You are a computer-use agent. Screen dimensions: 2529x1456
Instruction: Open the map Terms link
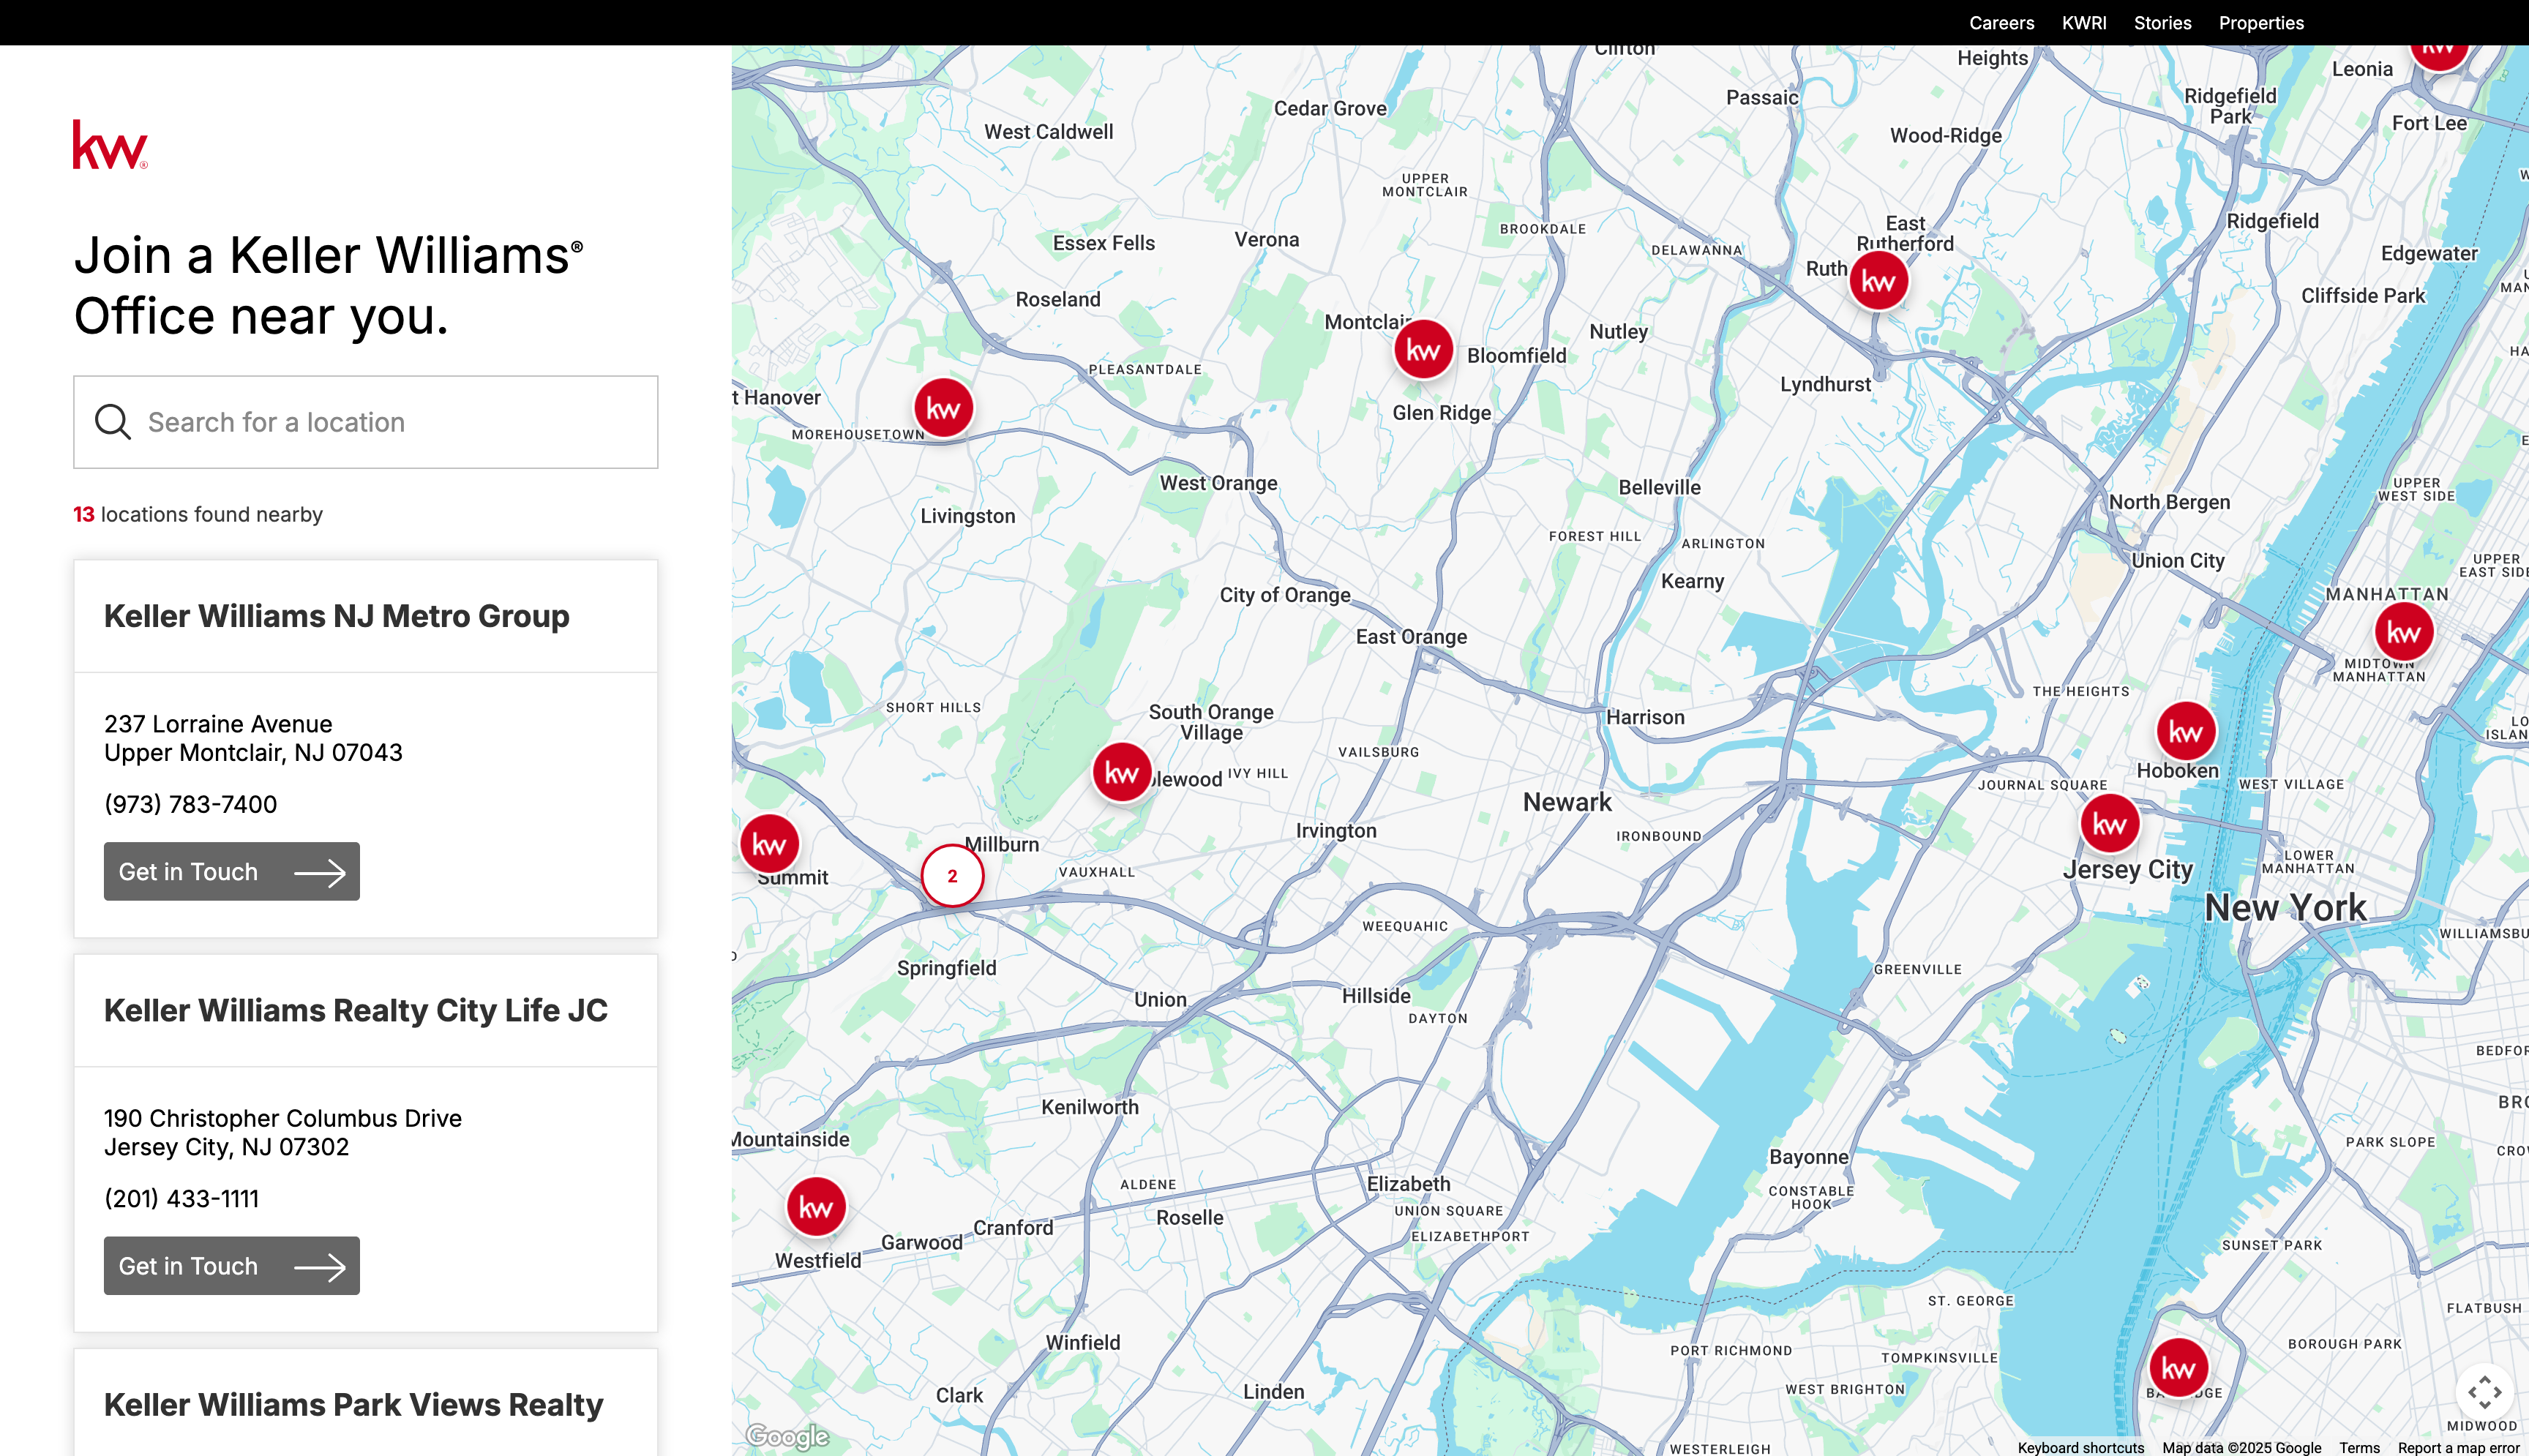pos(2359,1447)
